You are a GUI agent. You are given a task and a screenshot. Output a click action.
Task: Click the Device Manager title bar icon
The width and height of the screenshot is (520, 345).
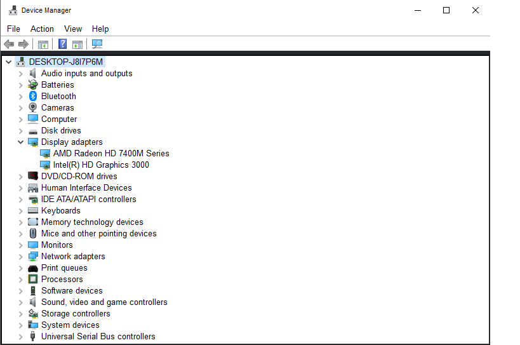tap(13, 10)
